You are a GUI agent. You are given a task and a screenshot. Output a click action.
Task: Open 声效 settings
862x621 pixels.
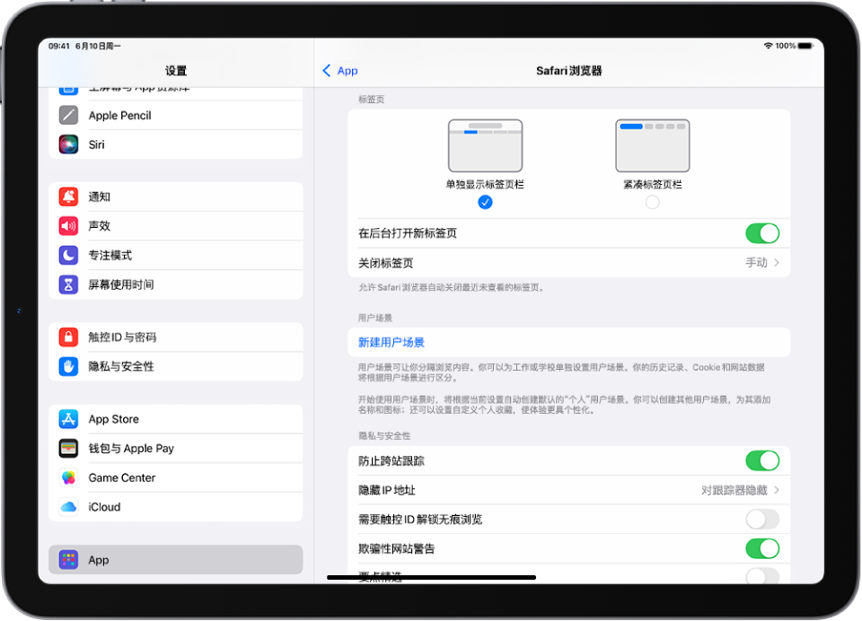coord(175,226)
